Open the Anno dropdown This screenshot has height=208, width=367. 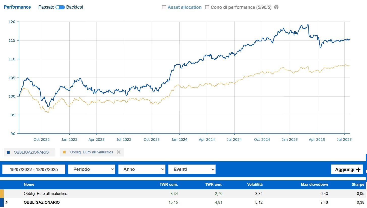pyautogui.click(x=142, y=169)
